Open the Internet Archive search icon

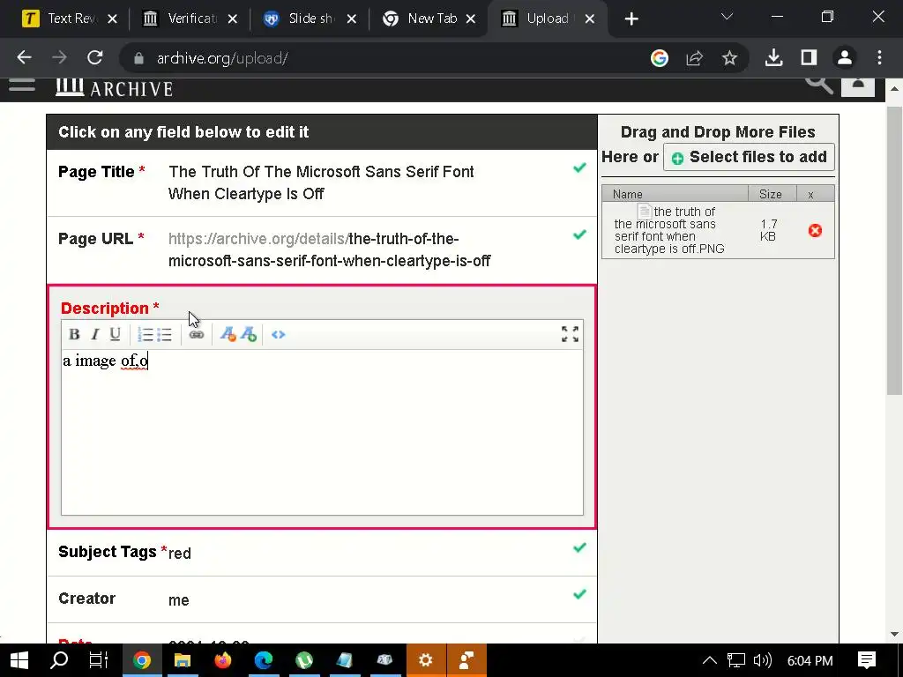click(x=819, y=84)
